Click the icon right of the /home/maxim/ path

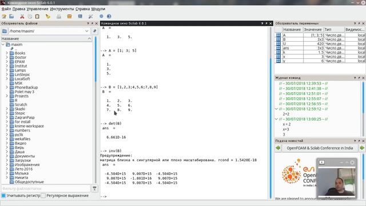point(94,31)
